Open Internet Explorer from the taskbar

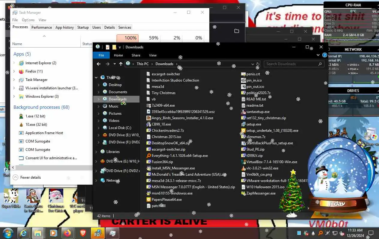[22, 233]
